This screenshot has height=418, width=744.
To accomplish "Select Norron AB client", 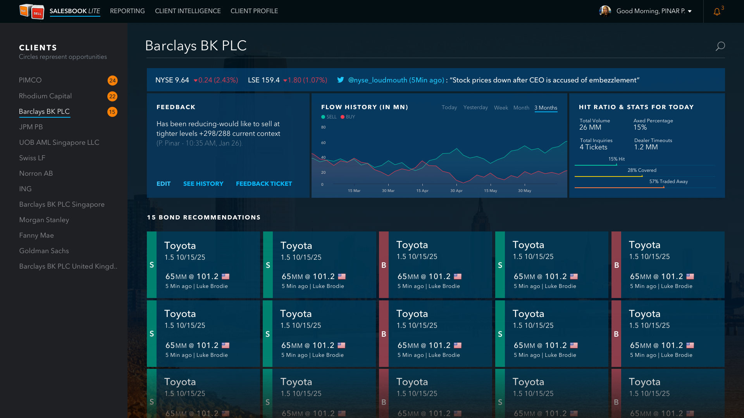I will click(36, 173).
